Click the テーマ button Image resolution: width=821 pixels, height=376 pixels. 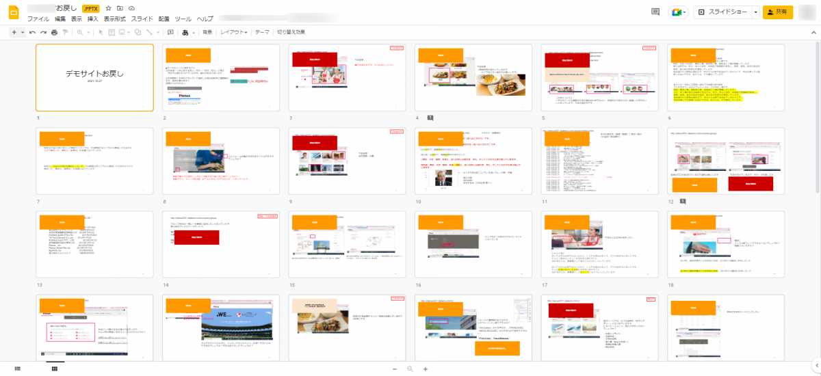click(262, 32)
